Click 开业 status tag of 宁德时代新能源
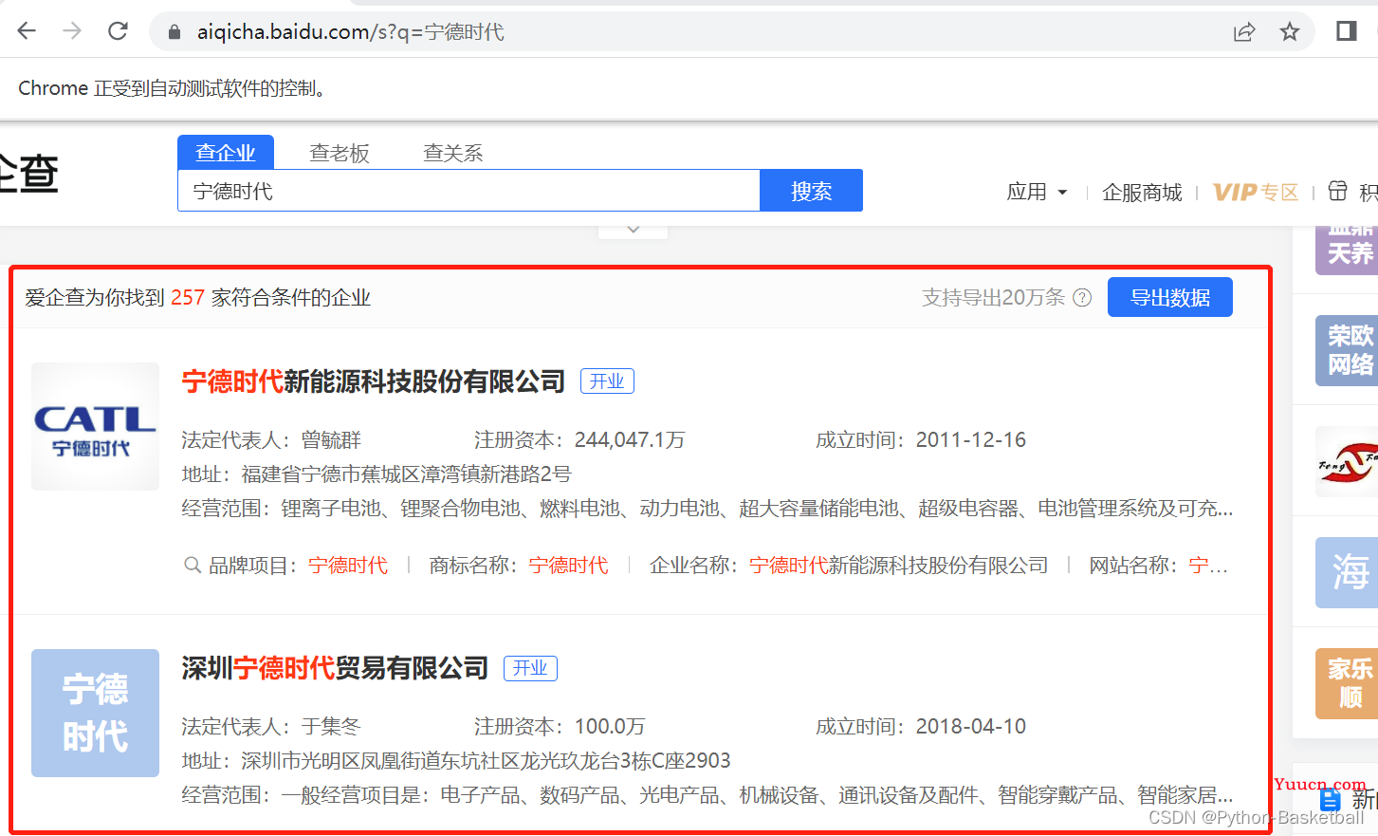Screen dimensions: 1378x836 coord(607,381)
